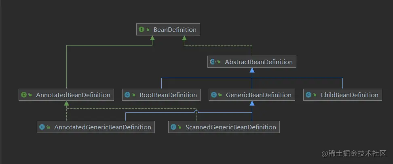Click the class icon on ChildBeanDefinition
The height and width of the screenshot is (164, 393).
[308, 95]
